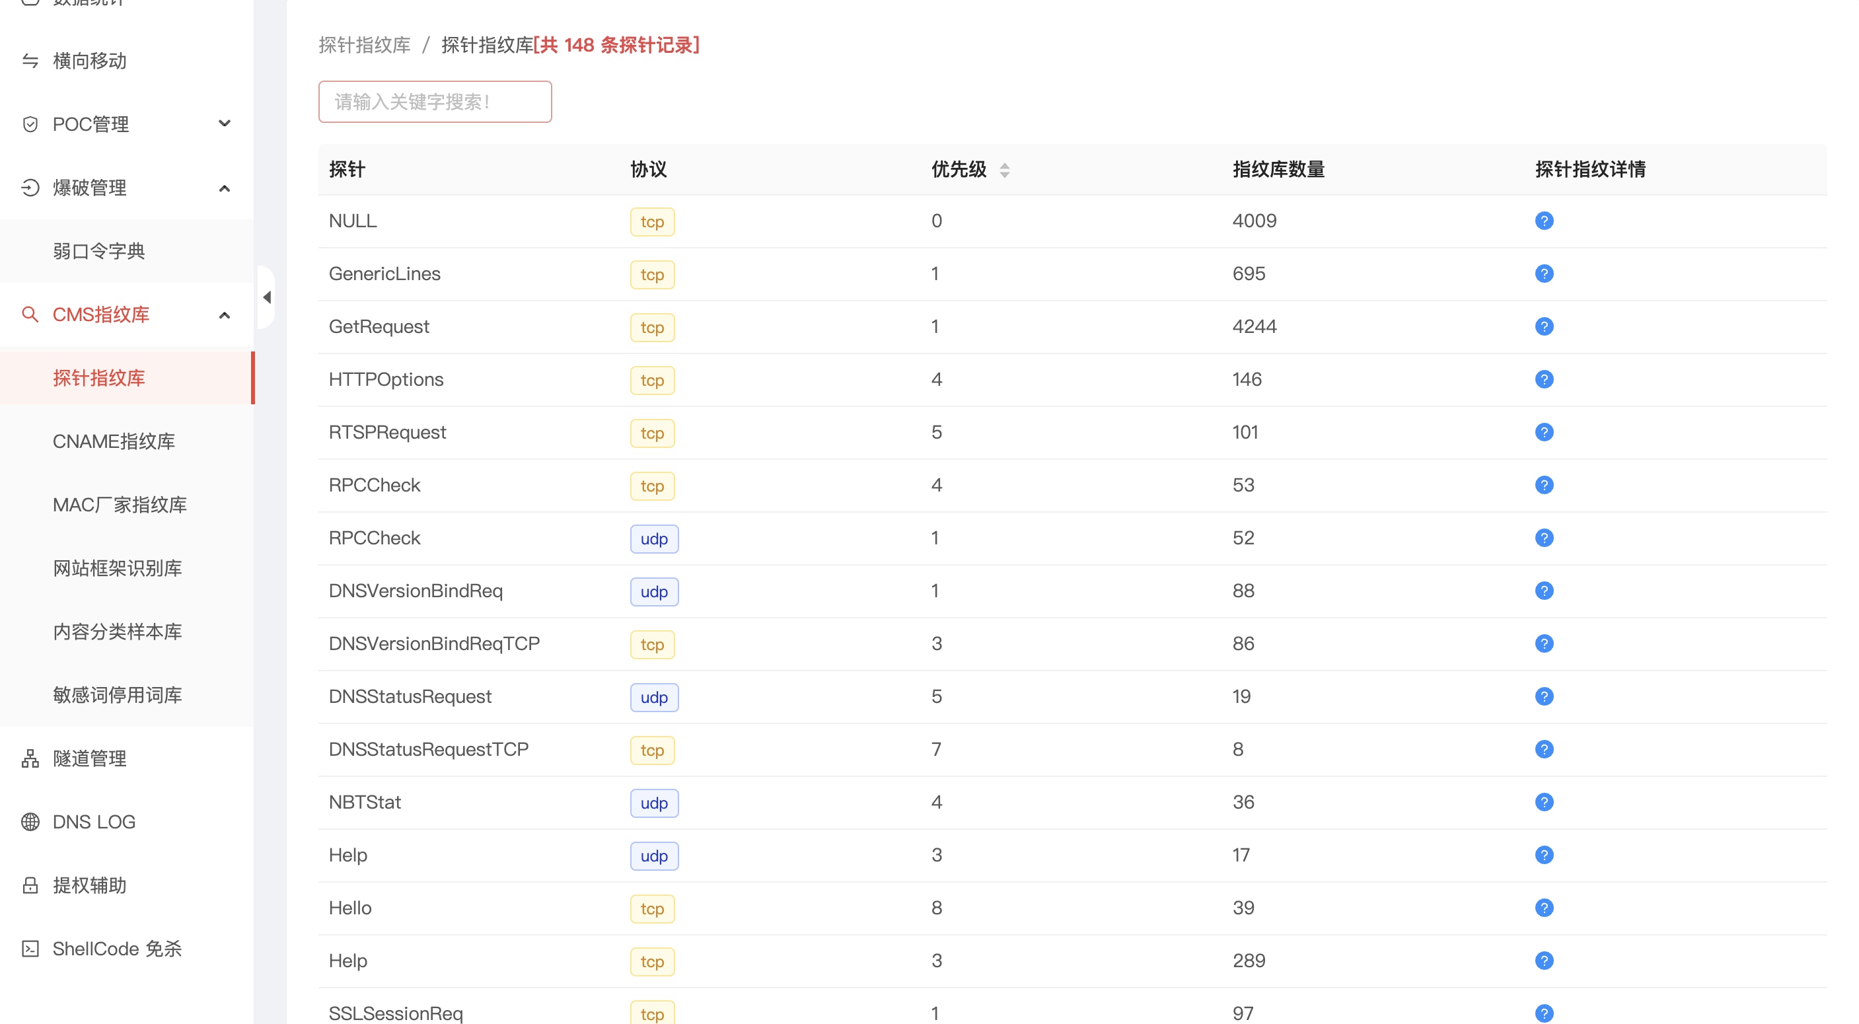
Task: Click the lock icon beside 提权辅助
Action: [x=30, y=885]
